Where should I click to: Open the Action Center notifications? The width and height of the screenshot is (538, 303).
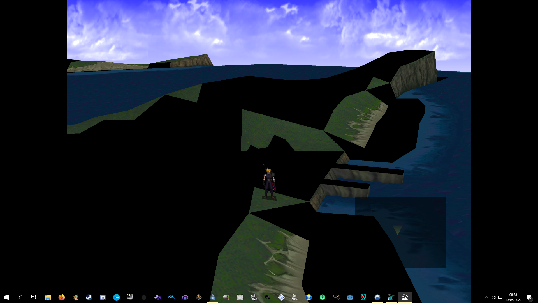pos(529,297)
